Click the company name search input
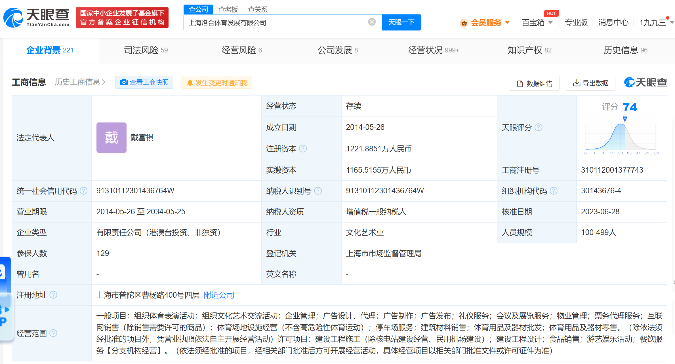 tap(275, 22)
